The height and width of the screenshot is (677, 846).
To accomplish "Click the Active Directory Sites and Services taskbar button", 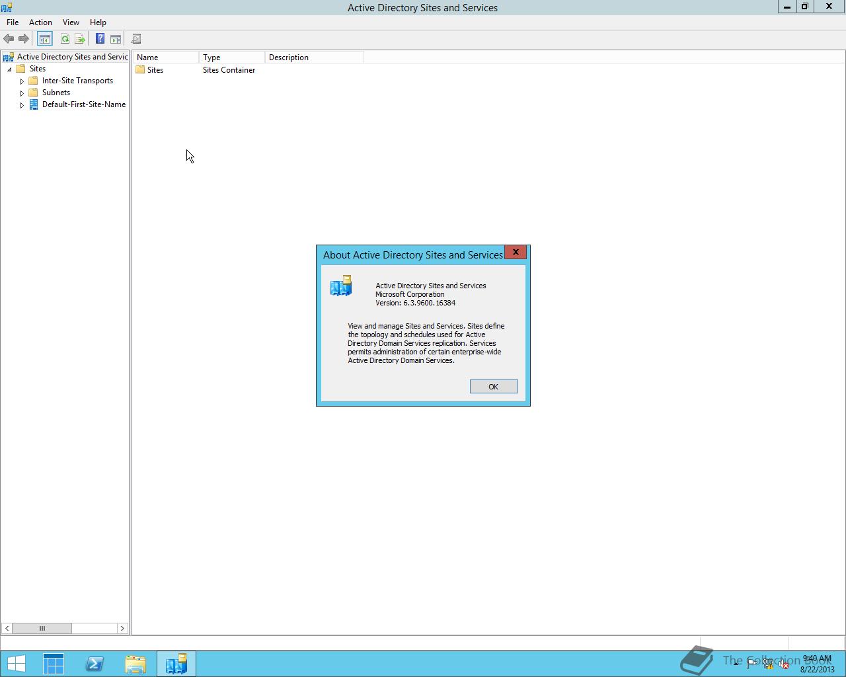I will click(176, 664).
